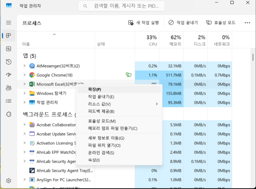Expand the Google Chrome(18) process group

(25, 75)
